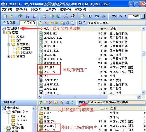
Task: Click the size total capacity button beside 57MB
Action: (x=143, y=16)
